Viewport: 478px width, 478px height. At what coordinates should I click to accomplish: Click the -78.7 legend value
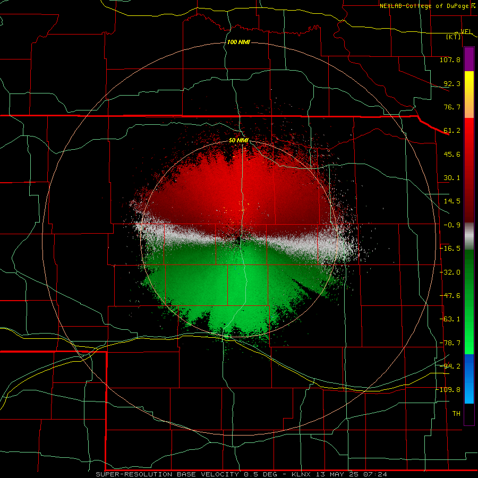tap(450, 343)
